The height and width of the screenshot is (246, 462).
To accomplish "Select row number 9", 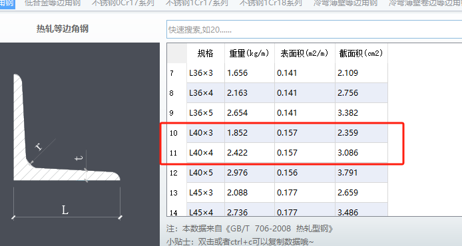I will 177,113.
